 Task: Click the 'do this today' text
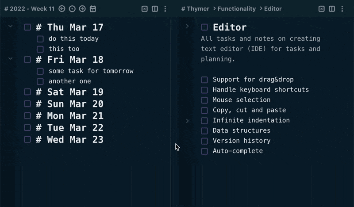click(x=73, y=38)
